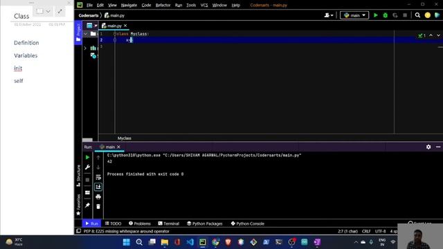Image resolution: width=443 pixels, height=249 pixels.
Task: Open Python Packages tool window
Action: tap(205, 223)
